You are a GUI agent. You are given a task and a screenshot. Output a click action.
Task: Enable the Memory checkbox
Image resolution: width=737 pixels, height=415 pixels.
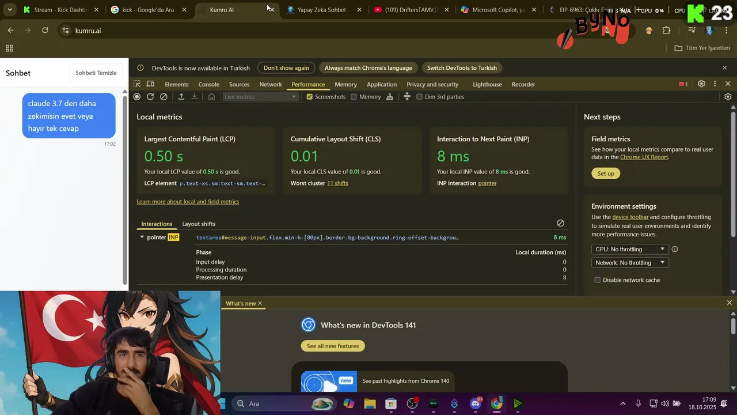coord(354,97)
